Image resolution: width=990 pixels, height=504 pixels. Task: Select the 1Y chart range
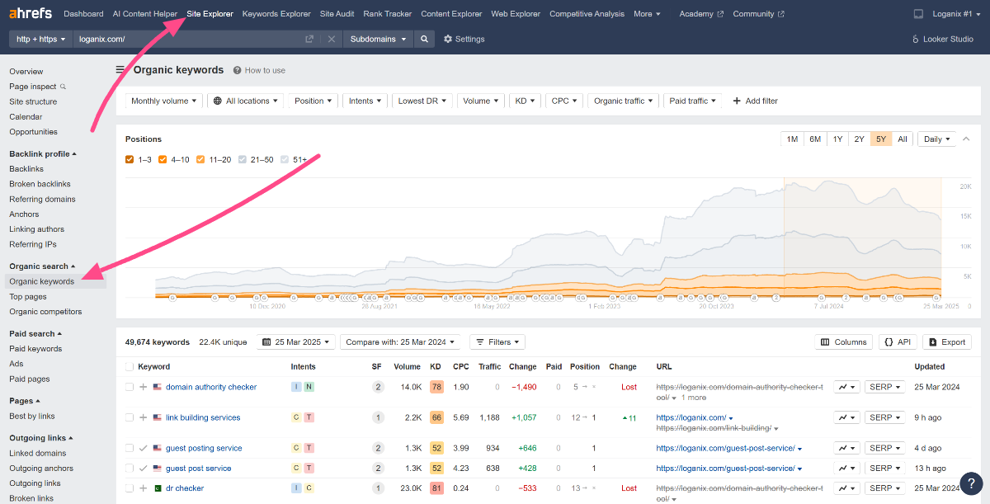(x=837, y=139)
